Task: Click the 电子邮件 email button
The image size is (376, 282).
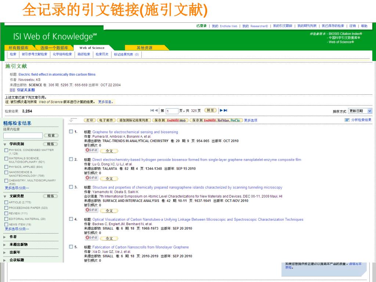Action: tap(106, 120)
